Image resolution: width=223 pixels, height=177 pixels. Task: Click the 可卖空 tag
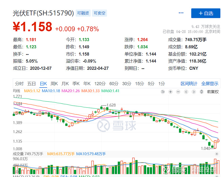click(x=100, y=13)
